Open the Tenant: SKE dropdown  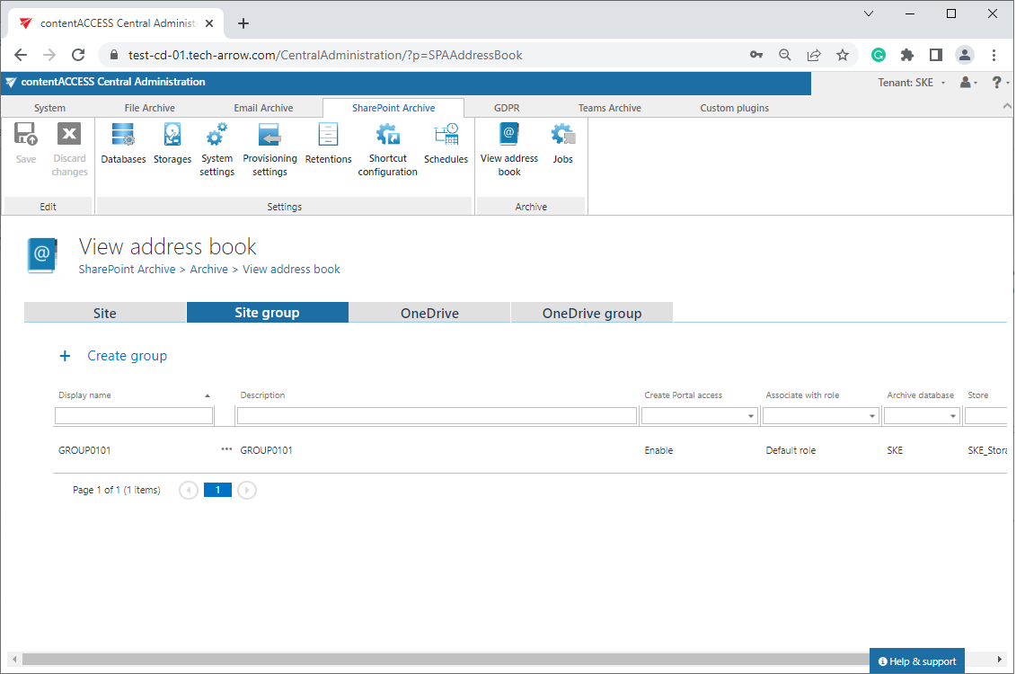(911, 83)
